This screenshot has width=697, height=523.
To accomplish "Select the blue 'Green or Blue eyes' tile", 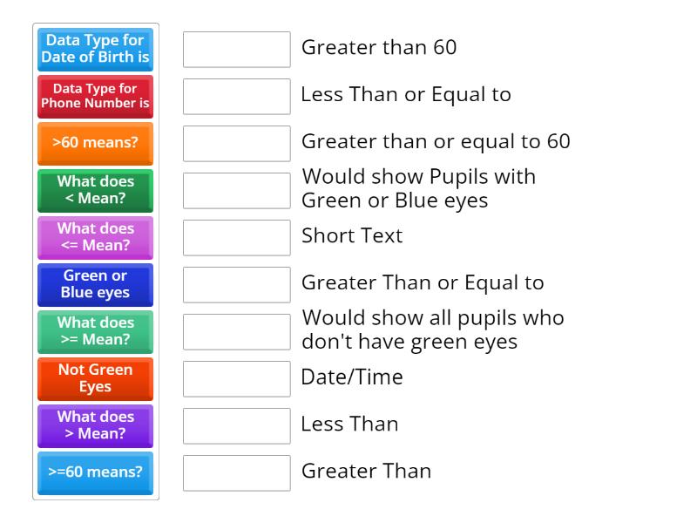I will click(96, 284).
